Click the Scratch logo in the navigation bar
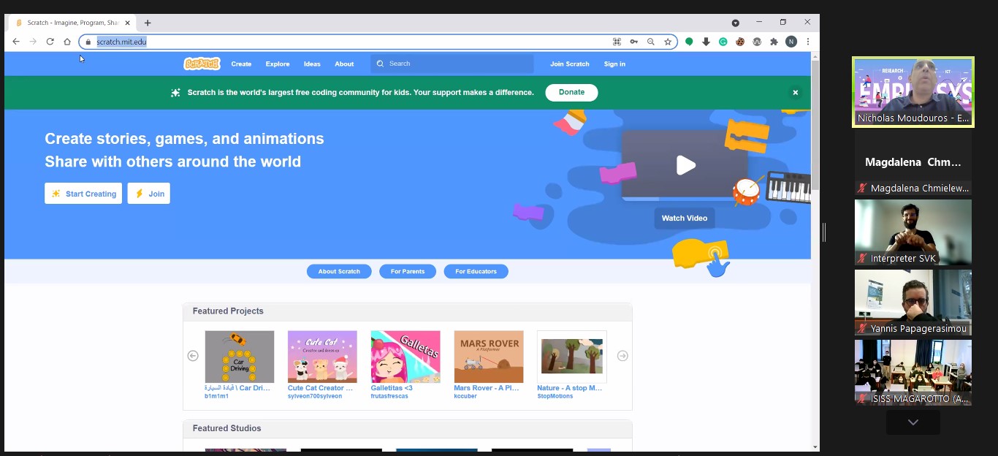The width and height of the screenshot is (998, 456). pos(202,64)
